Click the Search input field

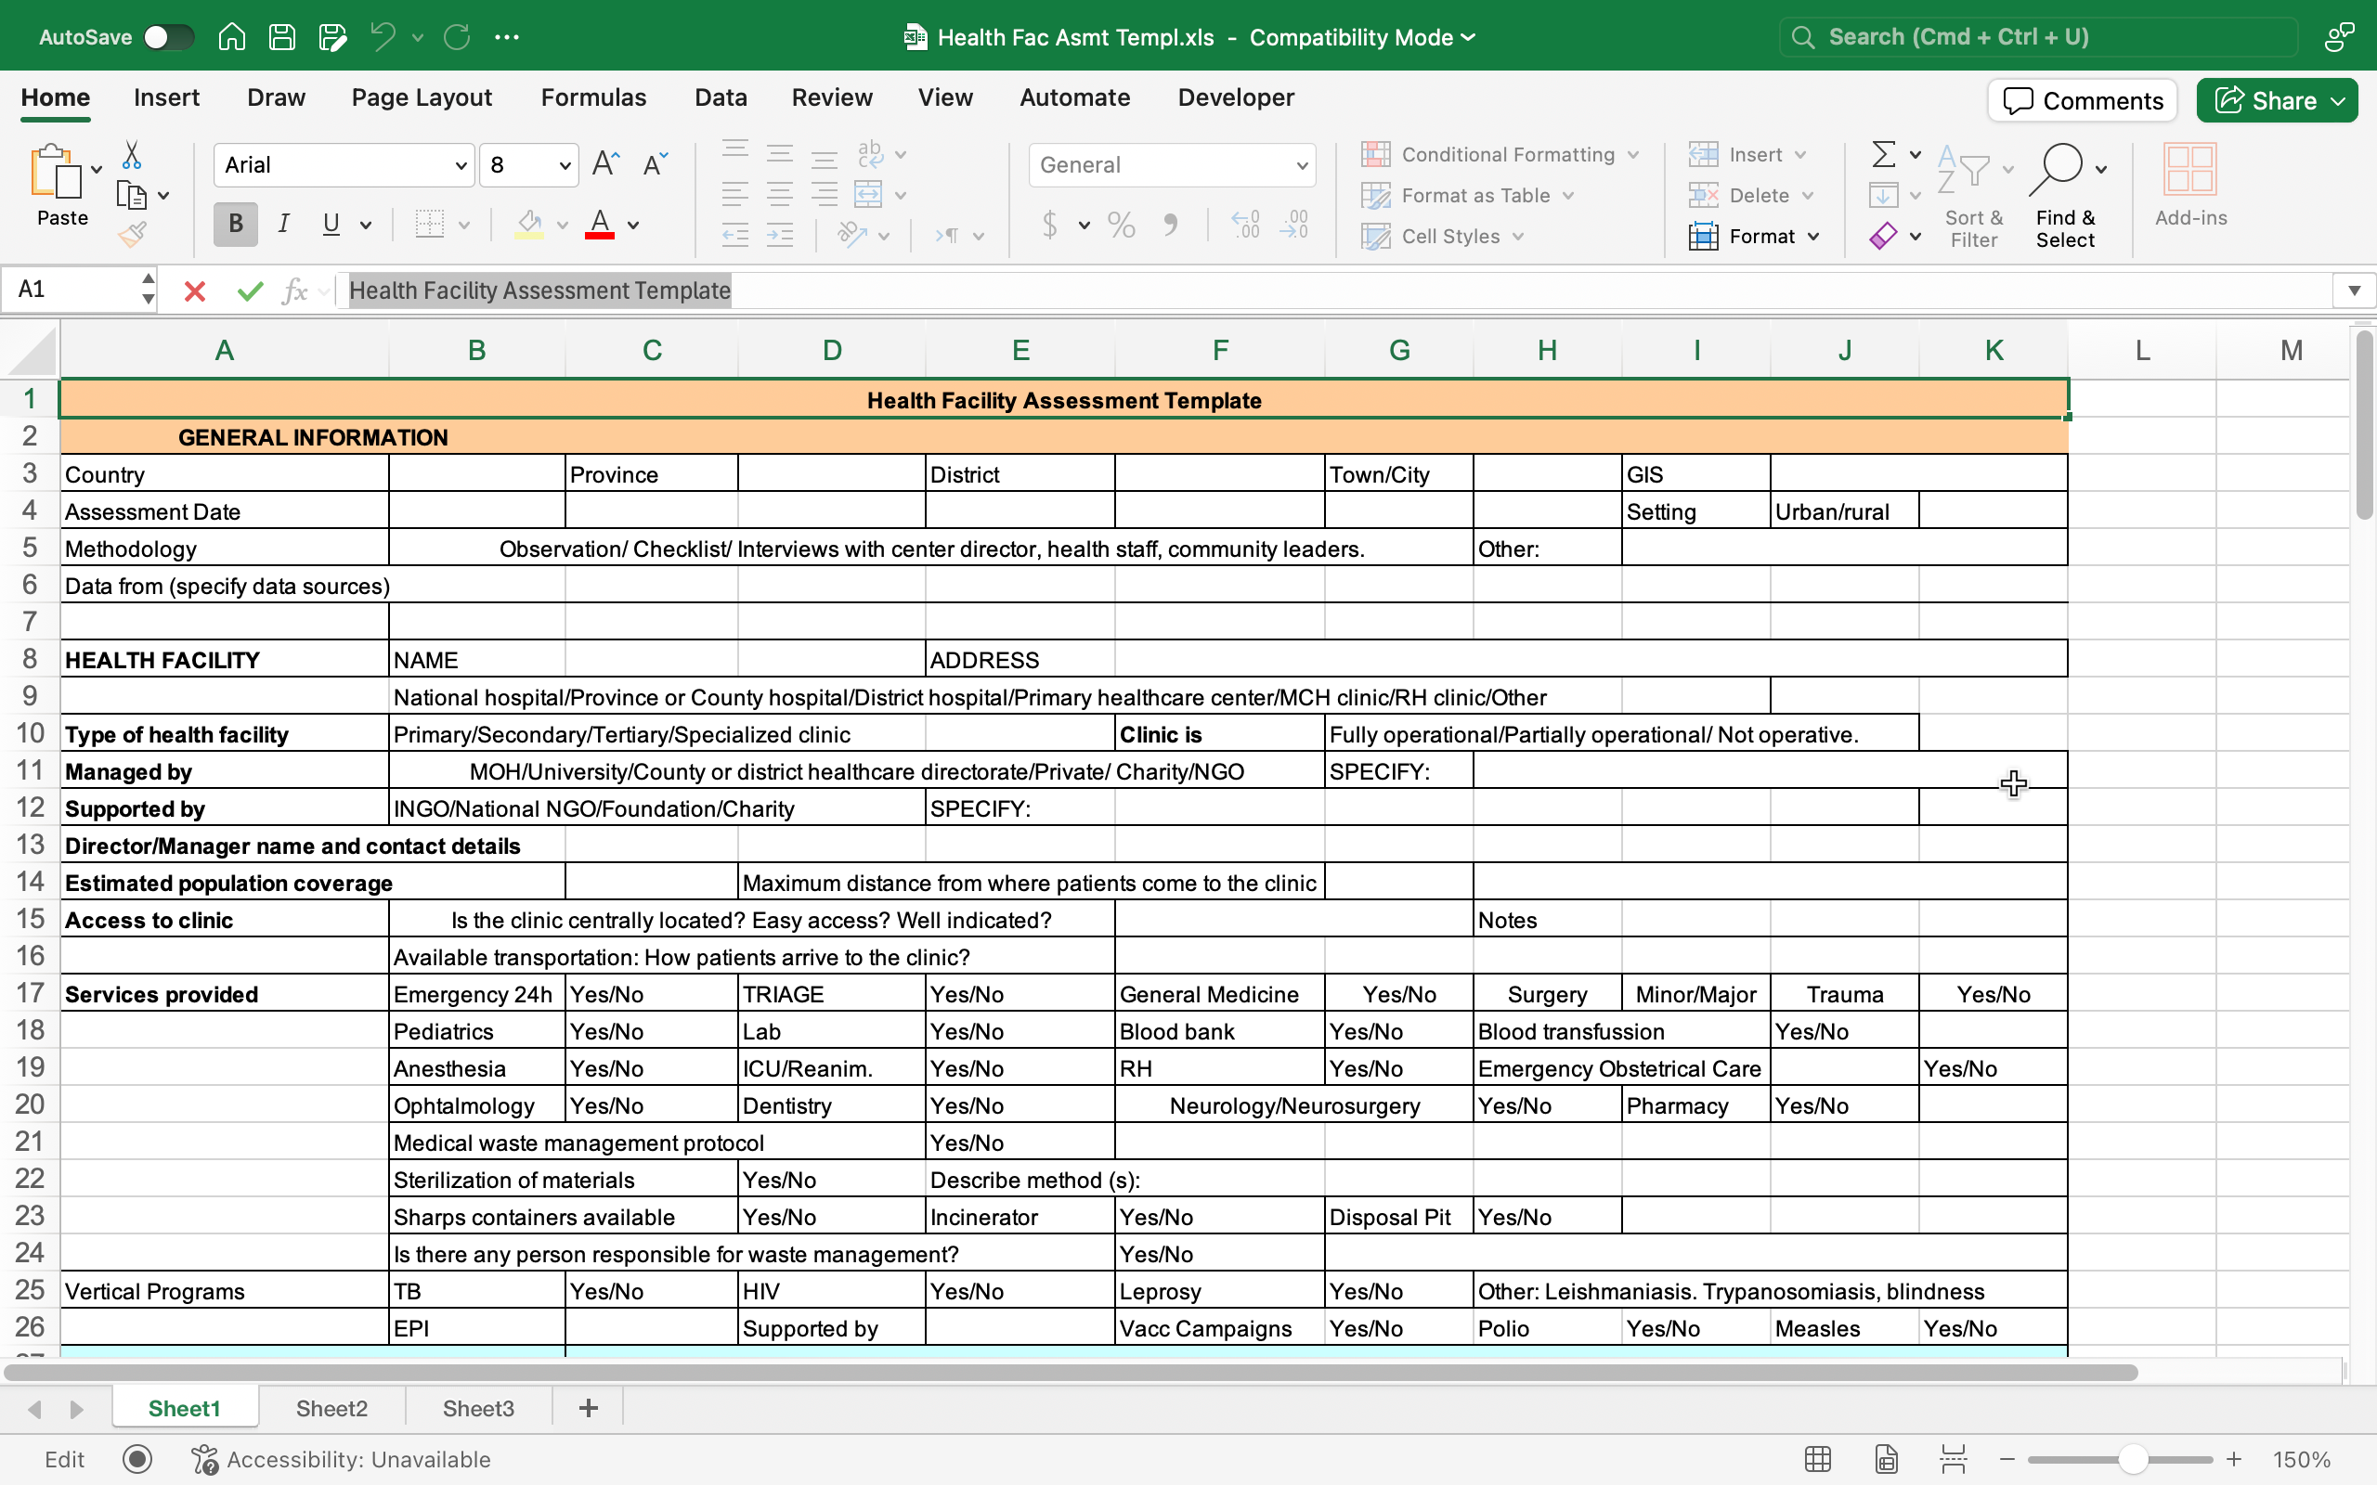pos(2038,37)
